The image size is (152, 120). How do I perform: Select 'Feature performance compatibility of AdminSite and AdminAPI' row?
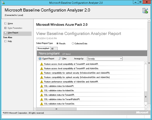point(91,82)
